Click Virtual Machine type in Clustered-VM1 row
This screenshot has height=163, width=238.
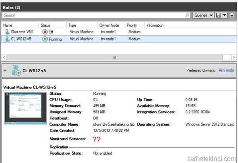(x=81, y=32)
